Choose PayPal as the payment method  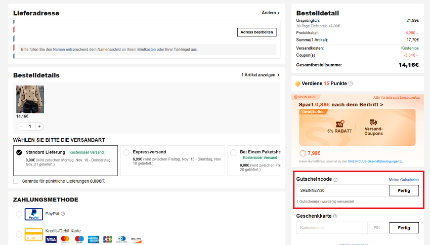(x=19, y=214)
